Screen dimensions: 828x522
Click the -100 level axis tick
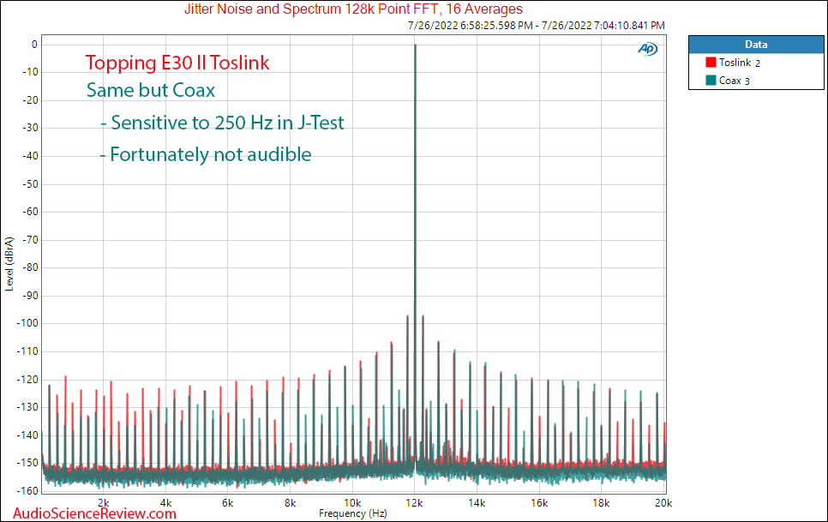(30, 323)
